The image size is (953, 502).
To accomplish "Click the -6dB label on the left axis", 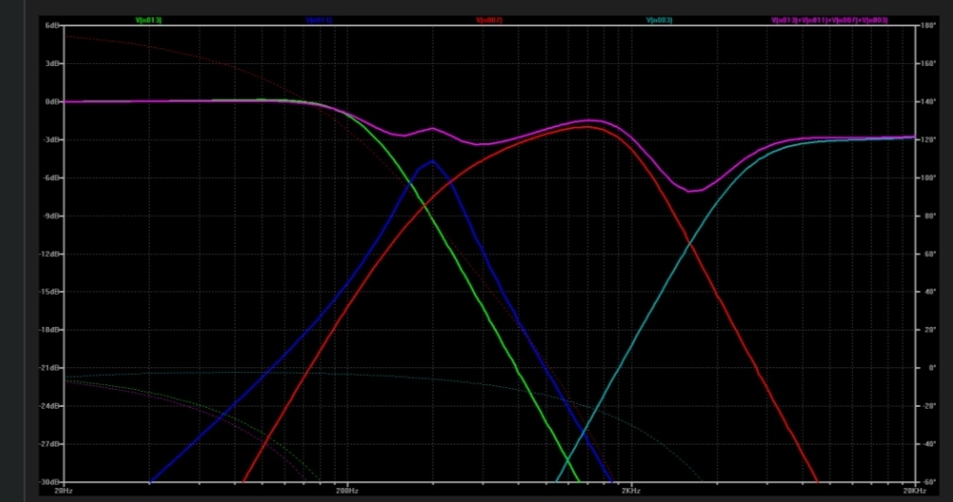I will tap(51, 178).
